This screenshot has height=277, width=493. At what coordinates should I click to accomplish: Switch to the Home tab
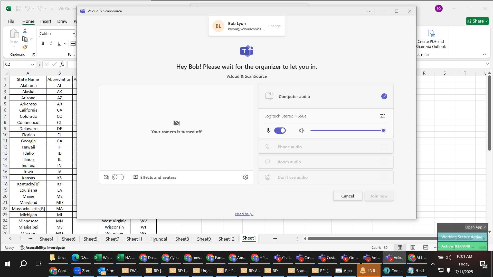(28, 21)
